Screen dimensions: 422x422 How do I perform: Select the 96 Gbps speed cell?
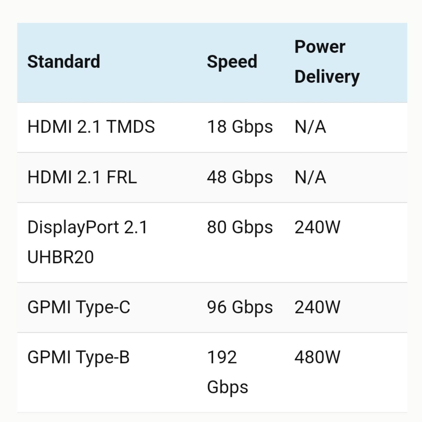pyautogui.click(x=240, y=307)
